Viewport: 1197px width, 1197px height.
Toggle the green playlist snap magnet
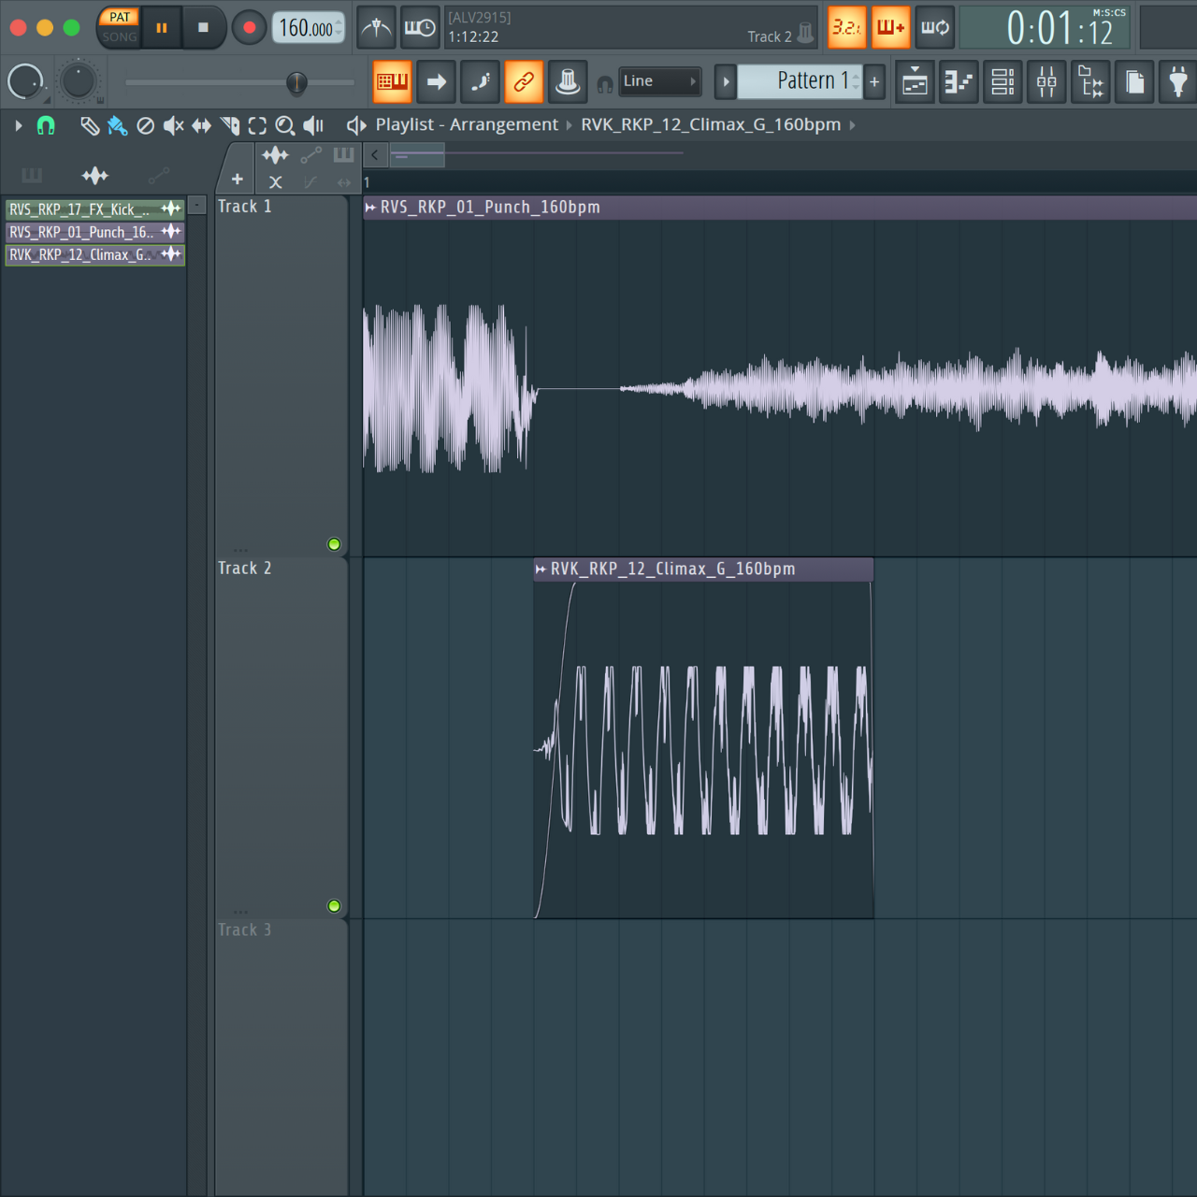click(46, 125)
